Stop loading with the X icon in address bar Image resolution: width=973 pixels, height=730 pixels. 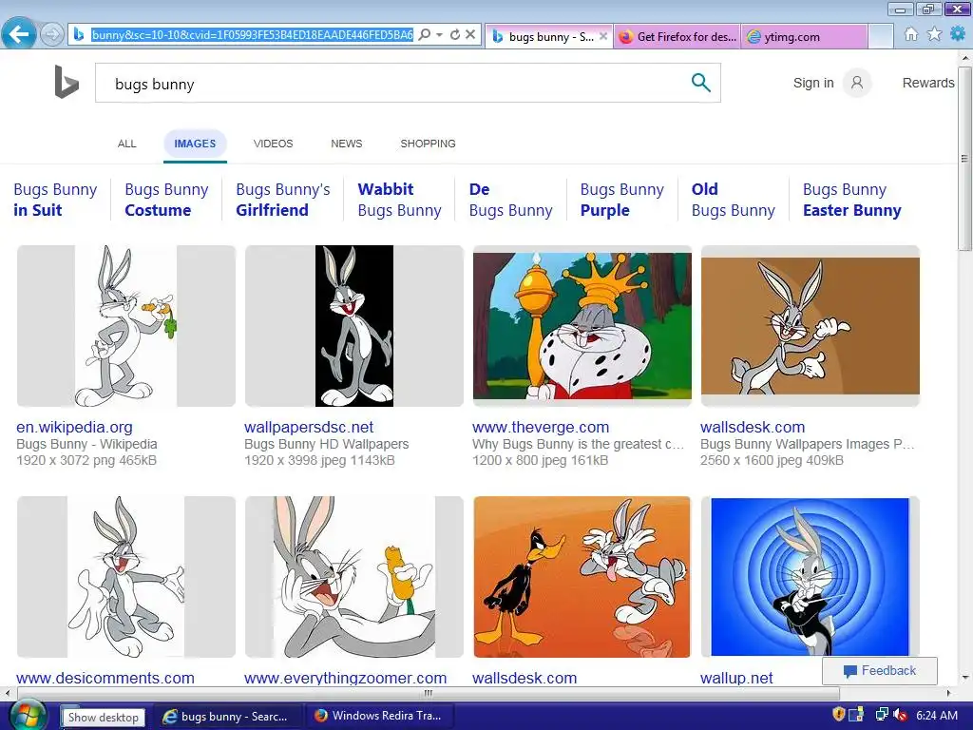tap(470, 35)
